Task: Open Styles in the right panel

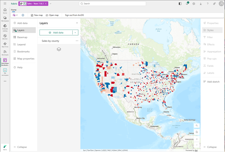Action: [212, 30]
